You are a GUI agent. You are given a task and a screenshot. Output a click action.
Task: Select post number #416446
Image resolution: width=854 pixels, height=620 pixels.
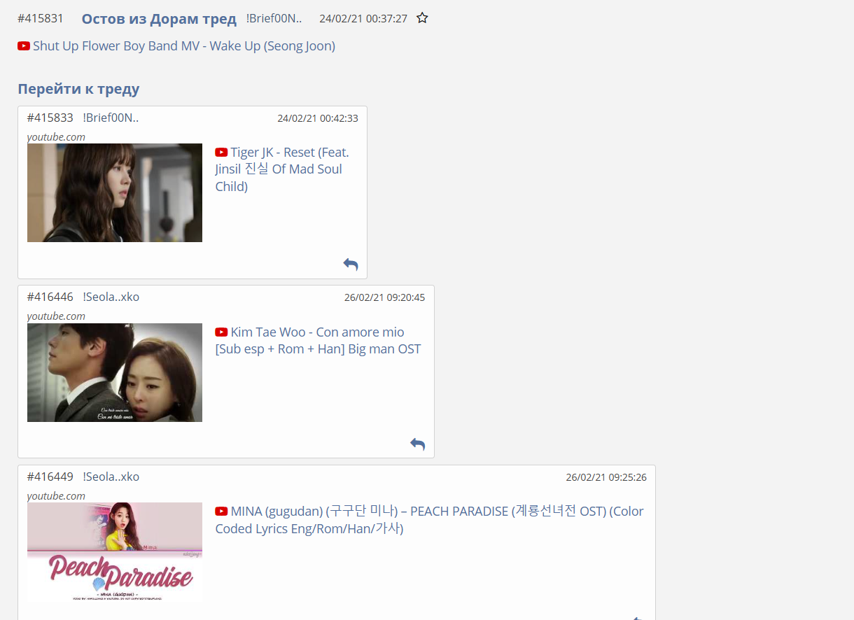50,297
